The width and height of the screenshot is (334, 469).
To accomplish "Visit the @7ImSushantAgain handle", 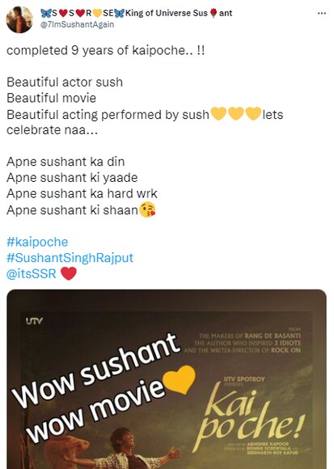I will pyautogui.click(x=77, y=24).
